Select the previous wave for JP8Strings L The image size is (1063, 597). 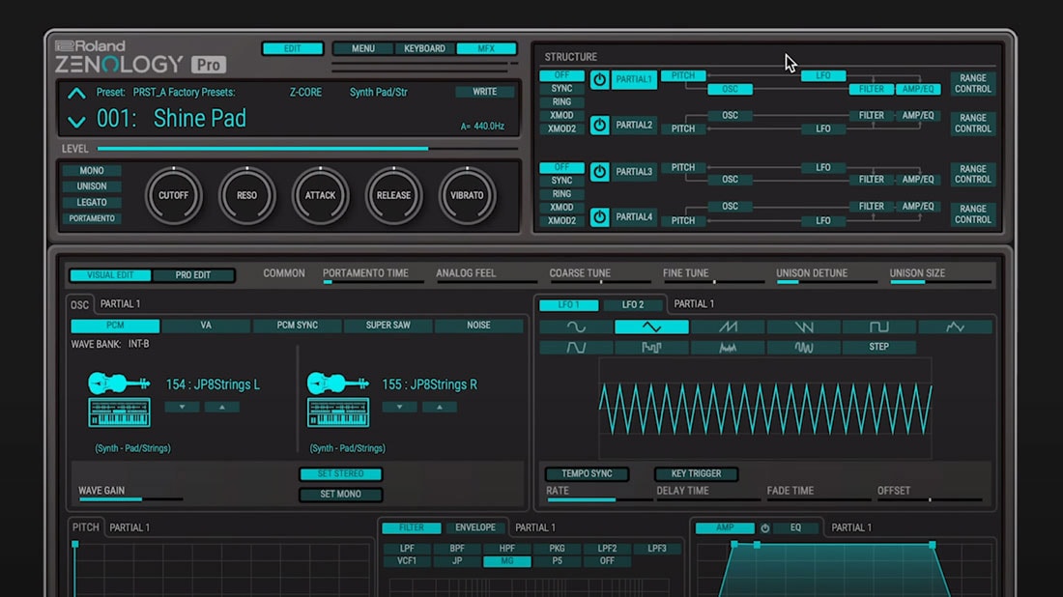click(x=182, y=408)
